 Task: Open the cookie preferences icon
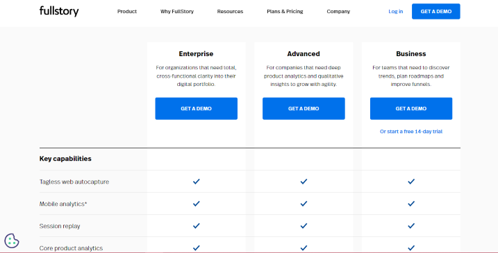pos(12,241)
